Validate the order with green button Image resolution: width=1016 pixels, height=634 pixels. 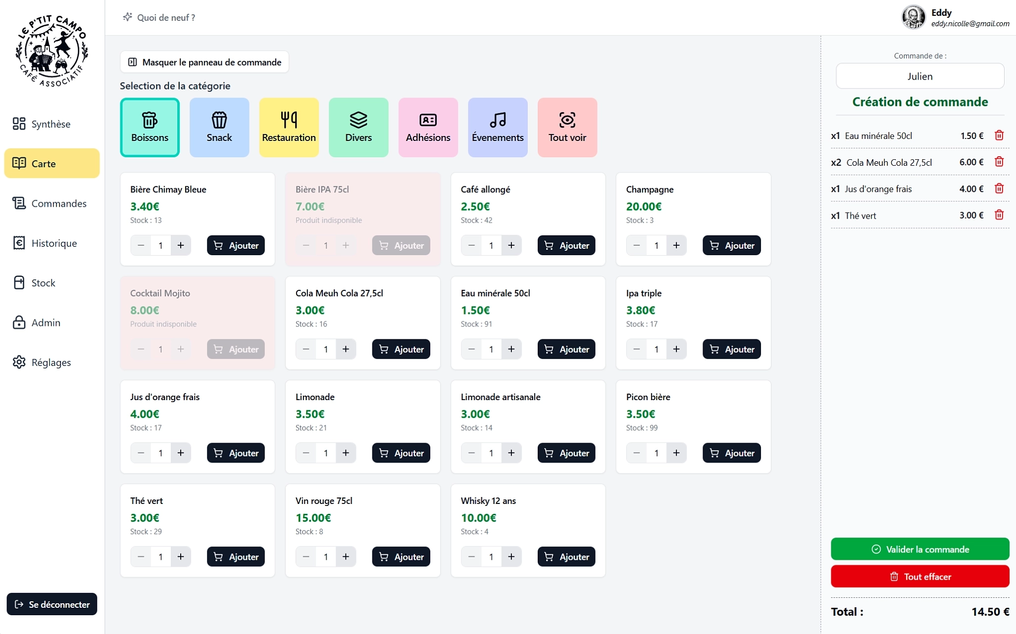point(919,549)
